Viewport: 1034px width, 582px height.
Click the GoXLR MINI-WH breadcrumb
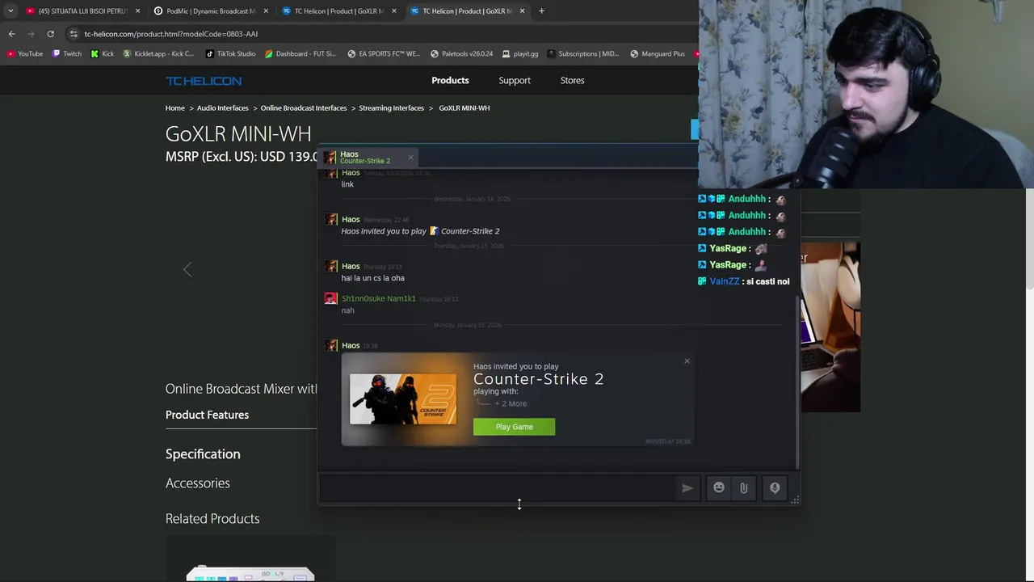click(x=464, y=108)
